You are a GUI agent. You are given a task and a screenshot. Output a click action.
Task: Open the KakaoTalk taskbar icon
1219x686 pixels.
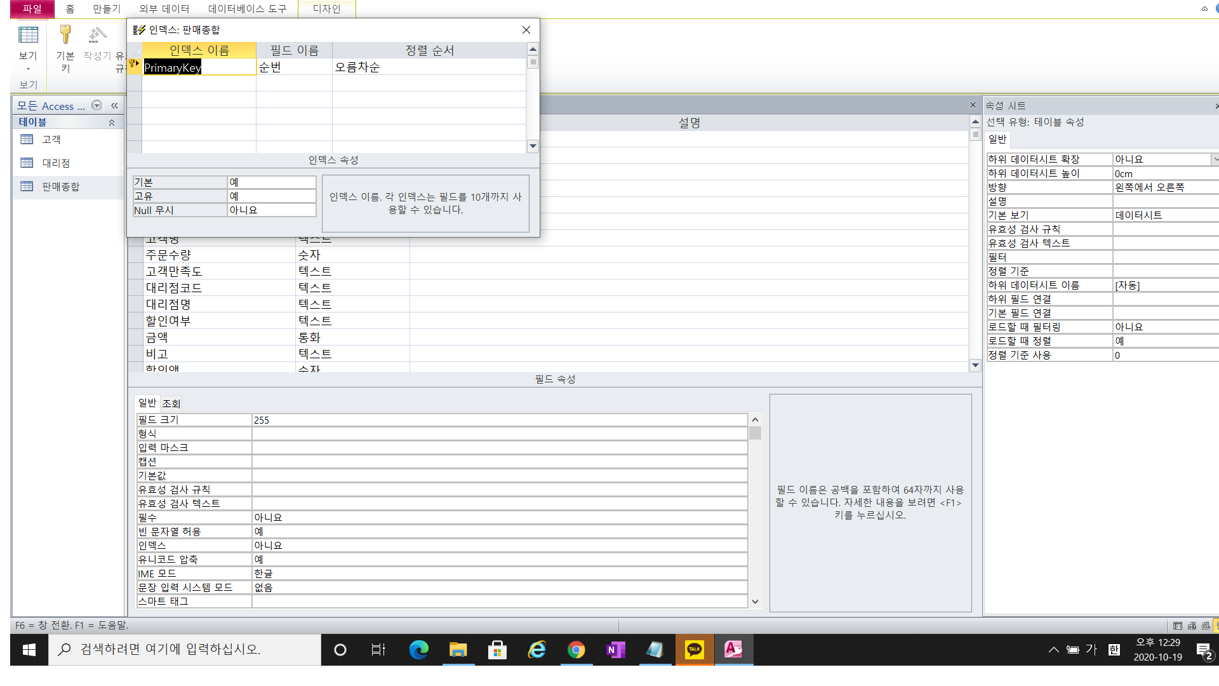694,649
